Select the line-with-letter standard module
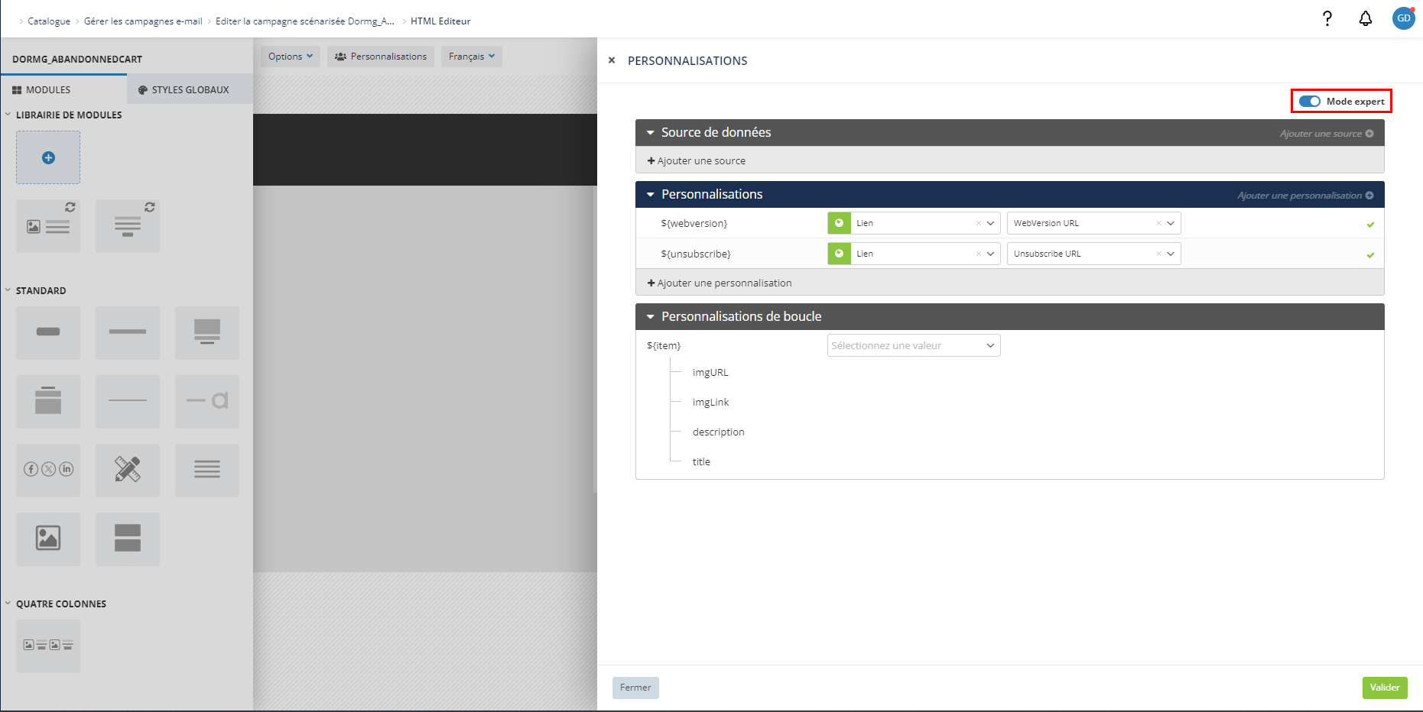This screenshot has width=1423, height=712. [x=207, y=402]
